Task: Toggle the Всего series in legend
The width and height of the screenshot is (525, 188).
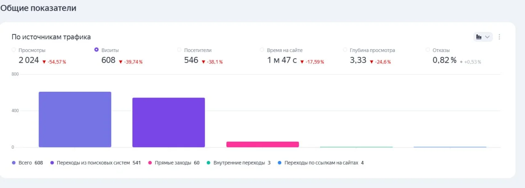Action: click(x=27, y=163)
